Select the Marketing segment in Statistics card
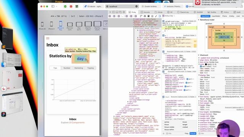 click(x=79, y=68)
